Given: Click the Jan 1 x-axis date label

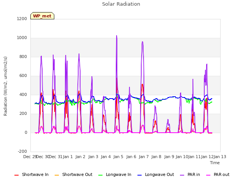Looking at the screenshot, I should [x=68, y=157].
